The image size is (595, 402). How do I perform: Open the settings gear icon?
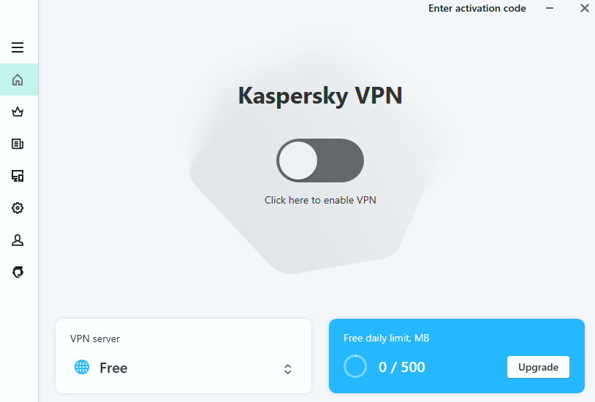(x=18, y=208)
